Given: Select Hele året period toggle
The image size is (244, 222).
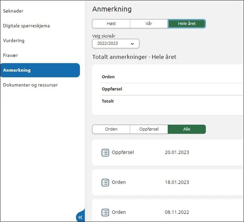Looking at the screenshot, I should [x=187, y=24].
